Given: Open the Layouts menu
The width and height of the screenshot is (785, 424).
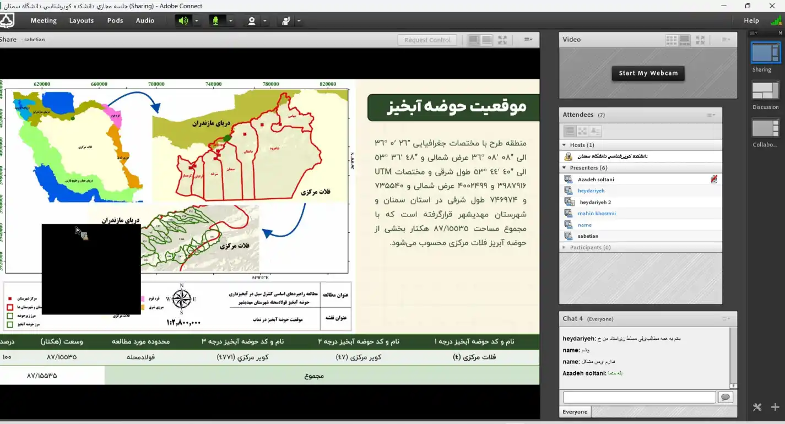Looking at the screenshot, I should 82,20.
